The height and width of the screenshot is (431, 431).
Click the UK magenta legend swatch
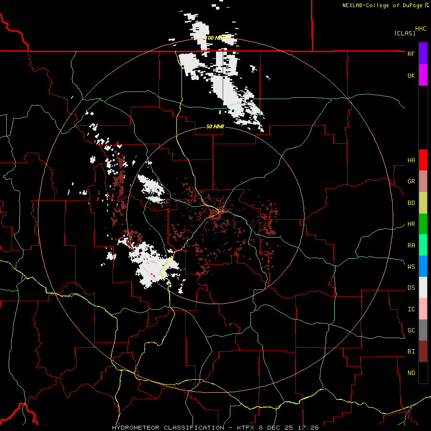click(423, 75)
